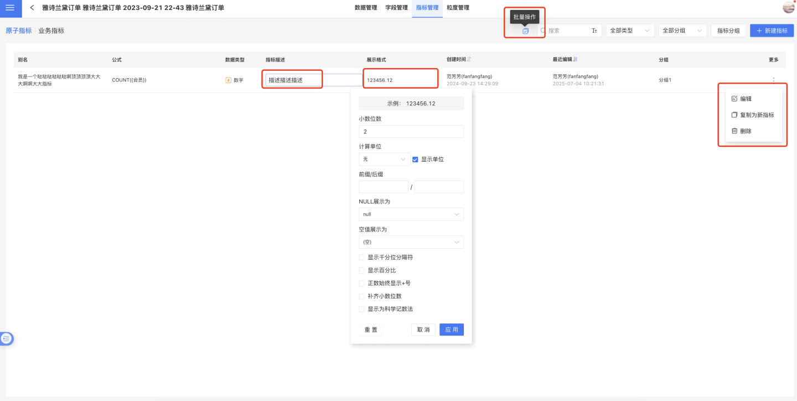Sort by creation time column icon

point(469,60)
